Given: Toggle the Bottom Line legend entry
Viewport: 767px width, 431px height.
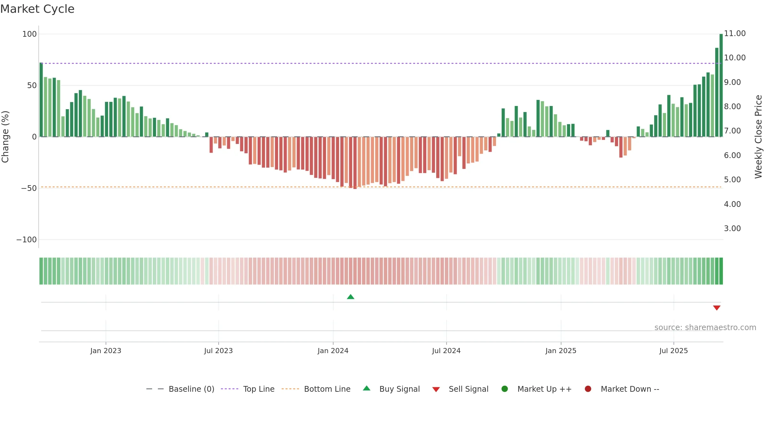Looking at the screenshot, I should coord(316,389).
